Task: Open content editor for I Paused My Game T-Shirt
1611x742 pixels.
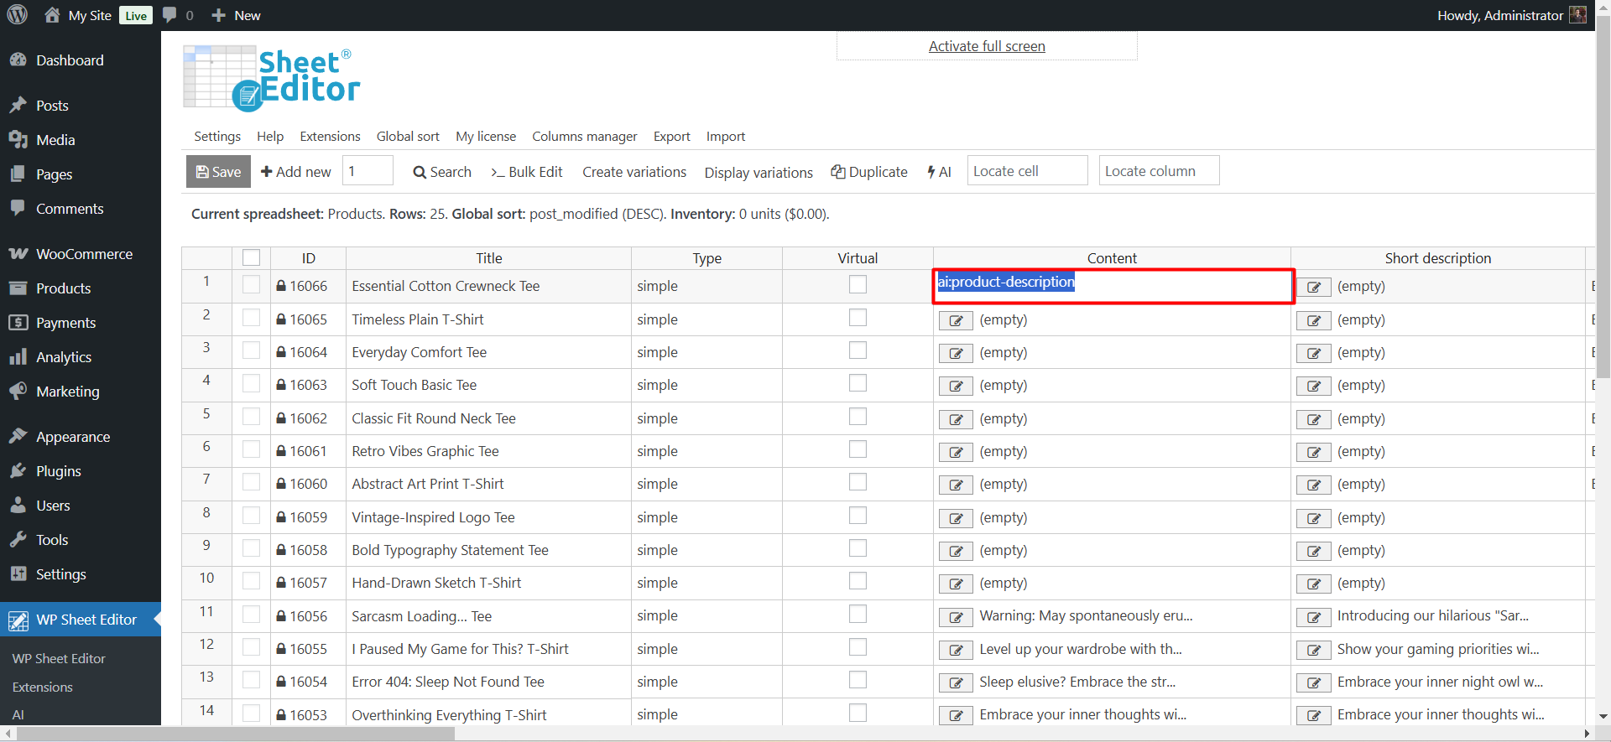Action: click(956, 650)
